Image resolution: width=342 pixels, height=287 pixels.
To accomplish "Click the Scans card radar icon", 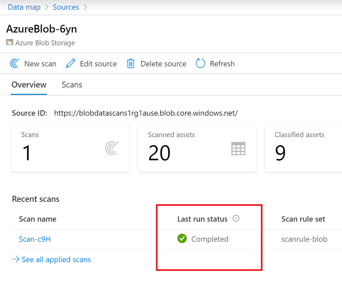I will click(112, 148).
